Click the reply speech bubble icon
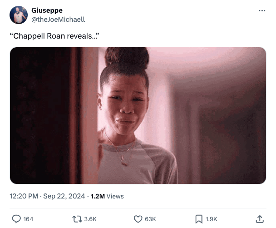276x228 pixels. [16, 219]
